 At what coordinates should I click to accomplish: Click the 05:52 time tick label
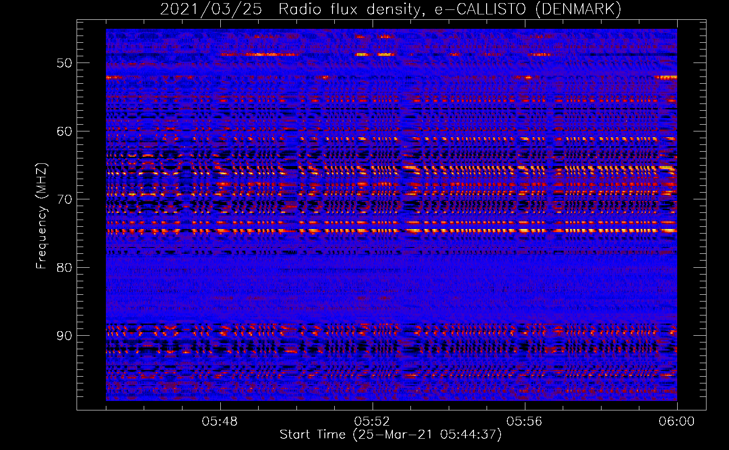(x=372, y=422)
